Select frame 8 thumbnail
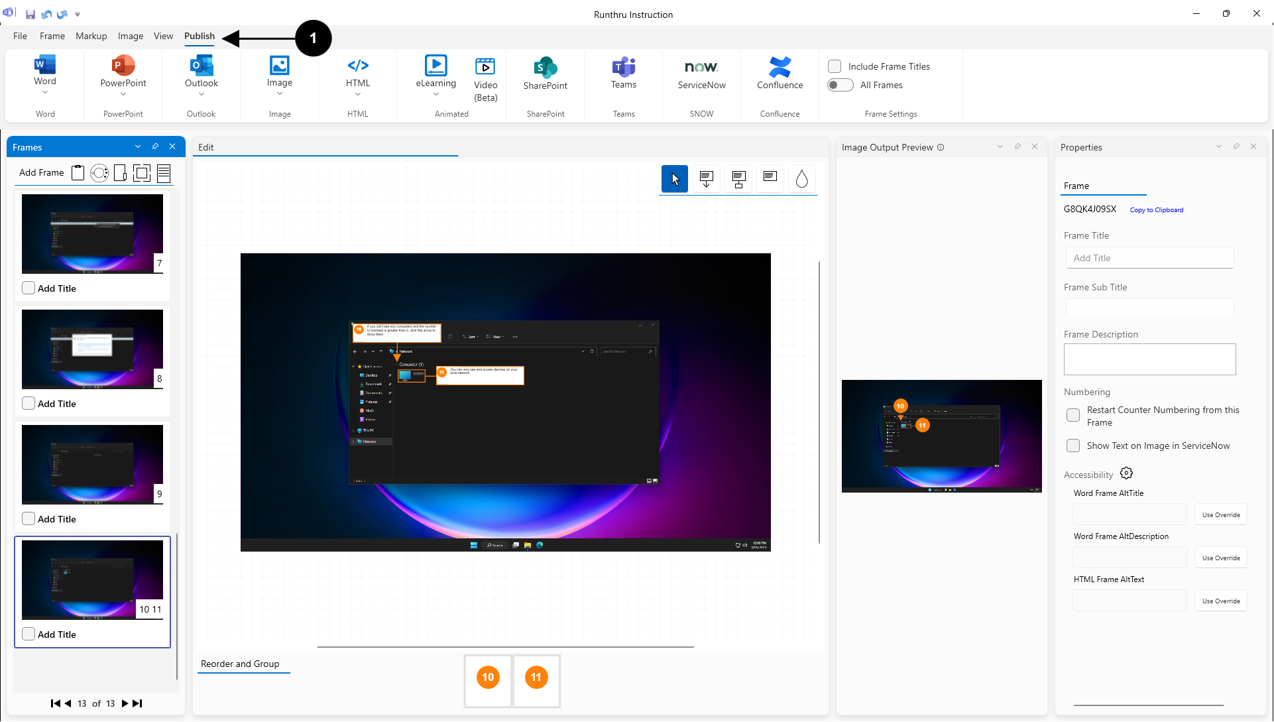The width and height of the screenshot is (1274, 722). (x=92, y=349)
